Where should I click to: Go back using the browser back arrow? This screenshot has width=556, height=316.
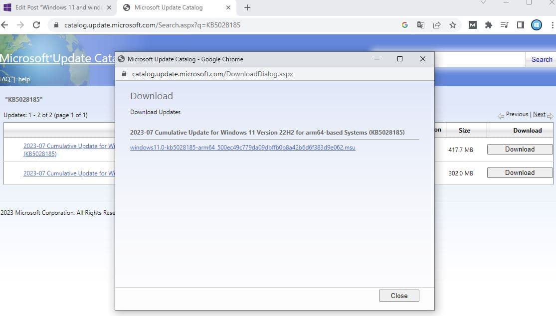(x=4, y=25)
